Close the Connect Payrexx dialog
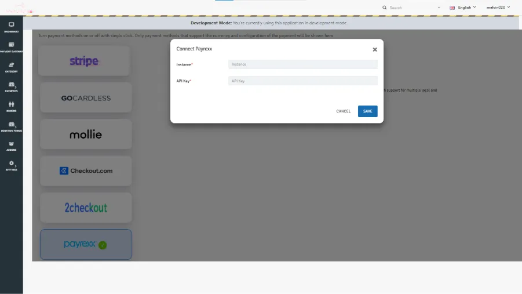Viewport: 522px width, 294px height. tap(375, 49)
